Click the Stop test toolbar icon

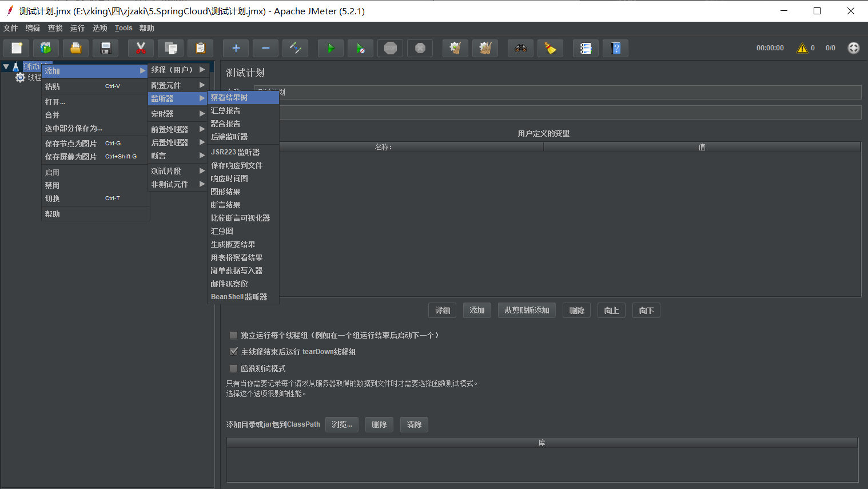(x=390, y=49)
